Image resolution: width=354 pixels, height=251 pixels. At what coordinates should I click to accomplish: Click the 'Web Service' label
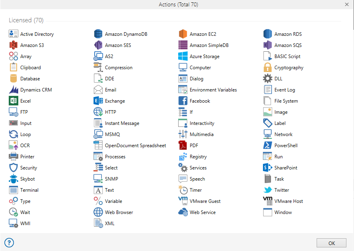[x=202, y=212]
